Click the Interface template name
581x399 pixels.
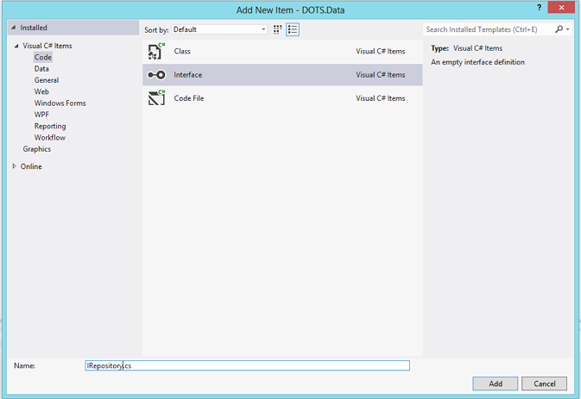[188, 75]
